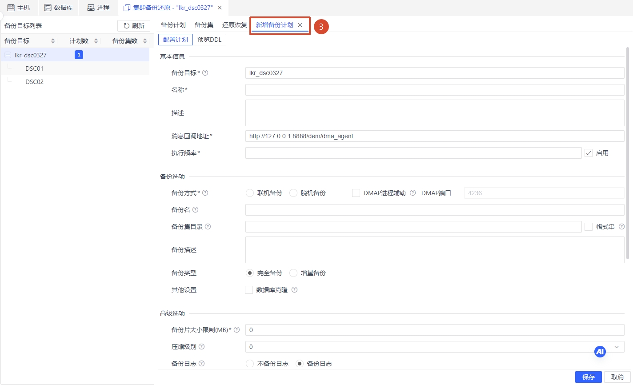Click into the 备份描述 text area

pyautogui.click(x=435, y=250)
